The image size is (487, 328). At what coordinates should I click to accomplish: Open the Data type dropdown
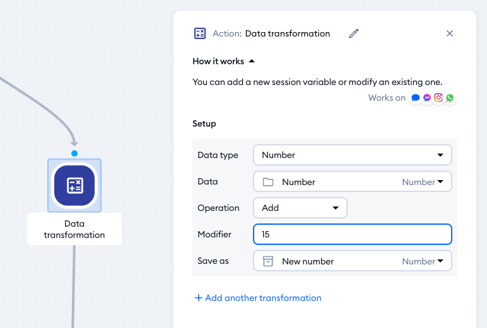(x=352, y=155)
